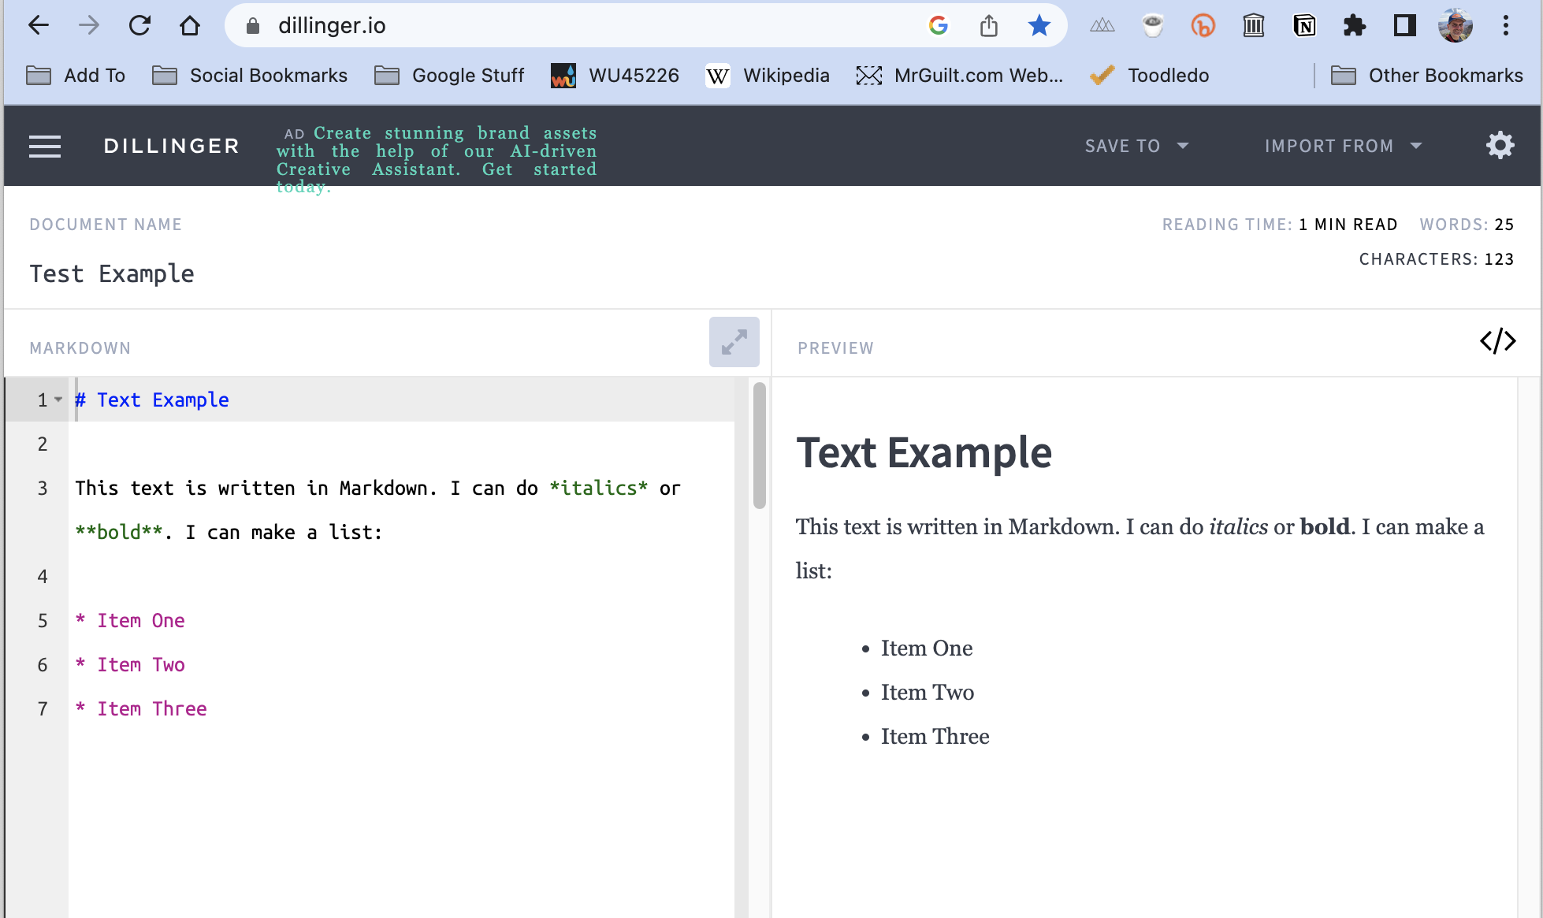
Task: Click the Notion extension icon
Action: click(1304, 26)
